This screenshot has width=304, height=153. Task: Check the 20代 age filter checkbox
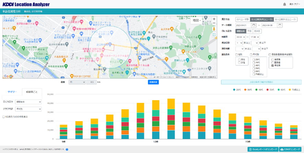(x=254, y=60)
